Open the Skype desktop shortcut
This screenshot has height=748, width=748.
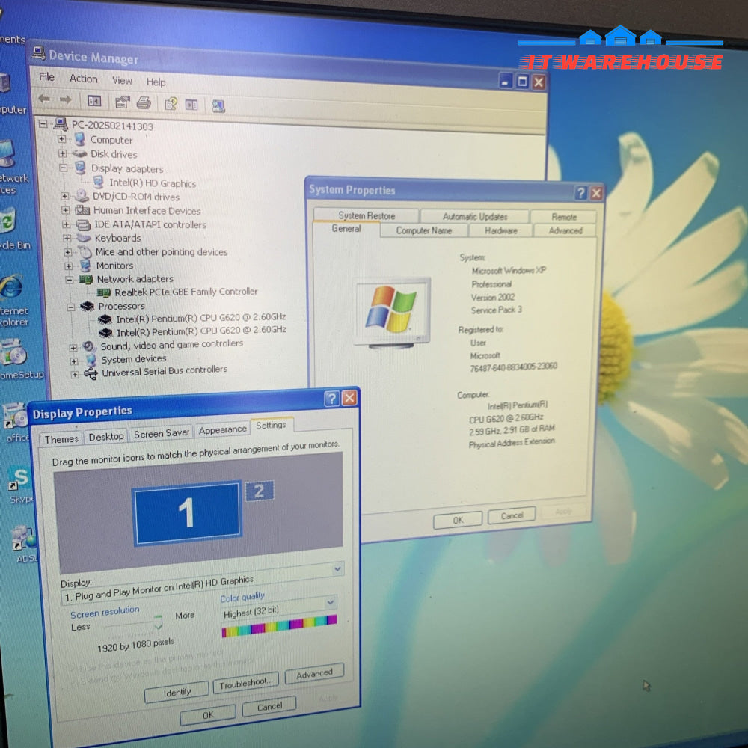pyautogui.click(x=21, y=482)
